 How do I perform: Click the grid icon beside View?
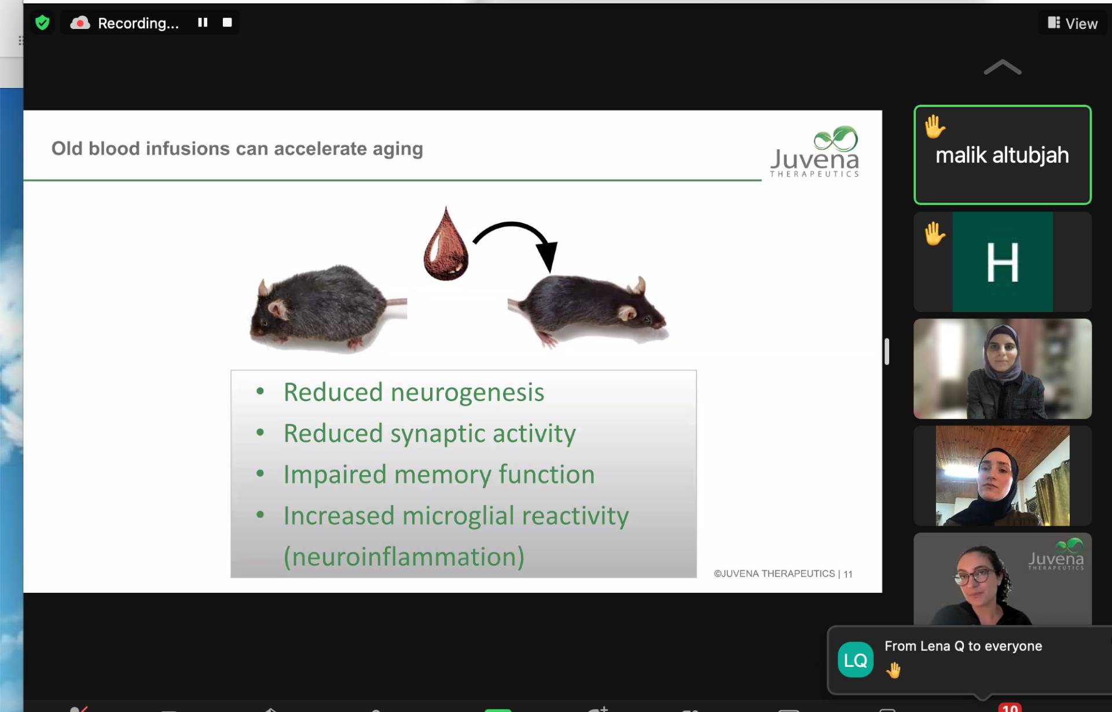click(x=1054, y=23)
